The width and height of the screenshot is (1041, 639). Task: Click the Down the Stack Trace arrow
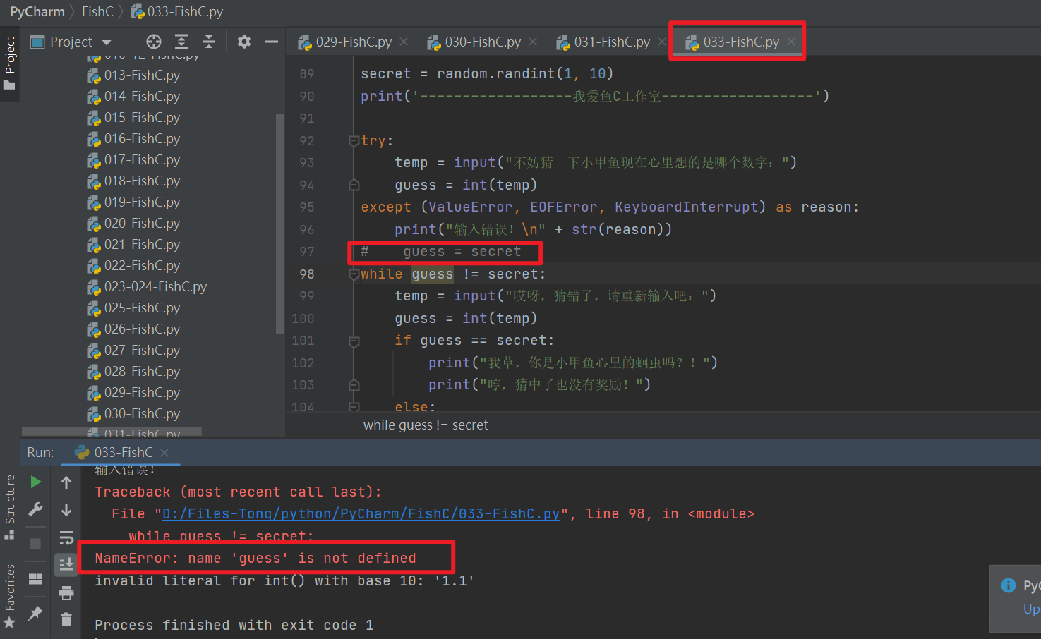pyautogui.click(x=66, y=509)
